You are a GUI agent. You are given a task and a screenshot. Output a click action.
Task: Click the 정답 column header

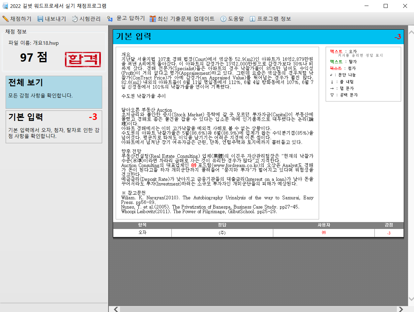coord(222,225)
